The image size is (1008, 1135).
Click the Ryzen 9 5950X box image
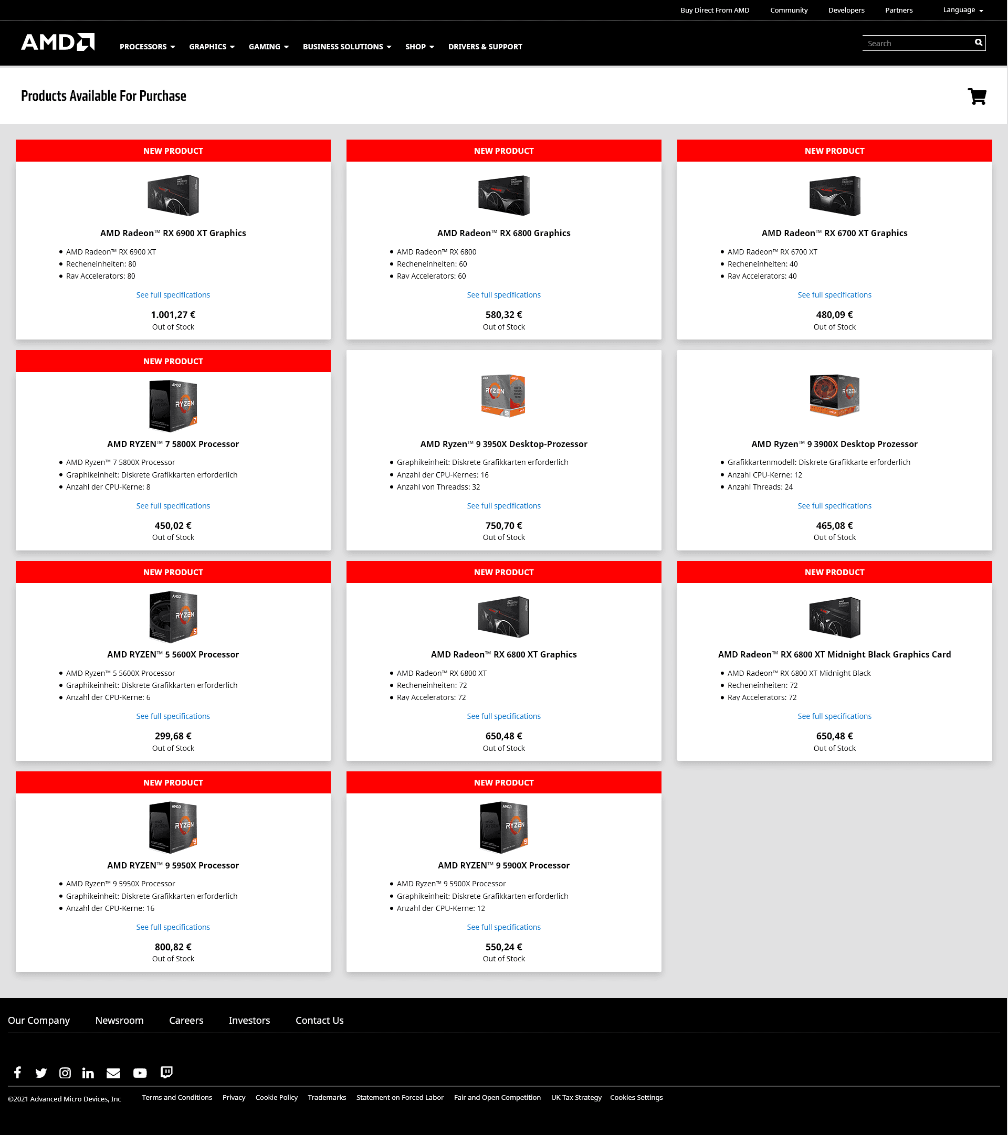pos(173,828)
